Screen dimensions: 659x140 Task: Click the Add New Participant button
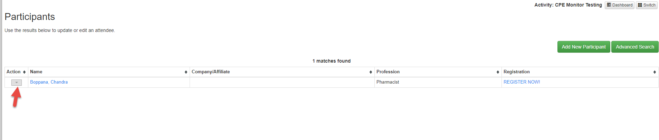click(x=584, y=47)
